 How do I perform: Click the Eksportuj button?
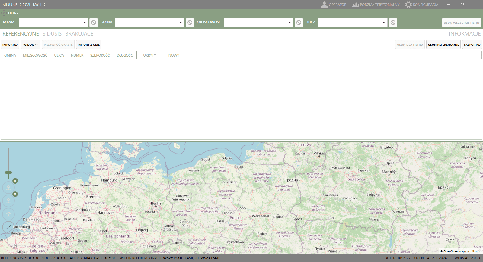click(x=472, y=45)
